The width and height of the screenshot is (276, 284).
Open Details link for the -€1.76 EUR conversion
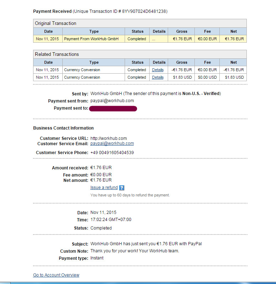coord(158,70)
